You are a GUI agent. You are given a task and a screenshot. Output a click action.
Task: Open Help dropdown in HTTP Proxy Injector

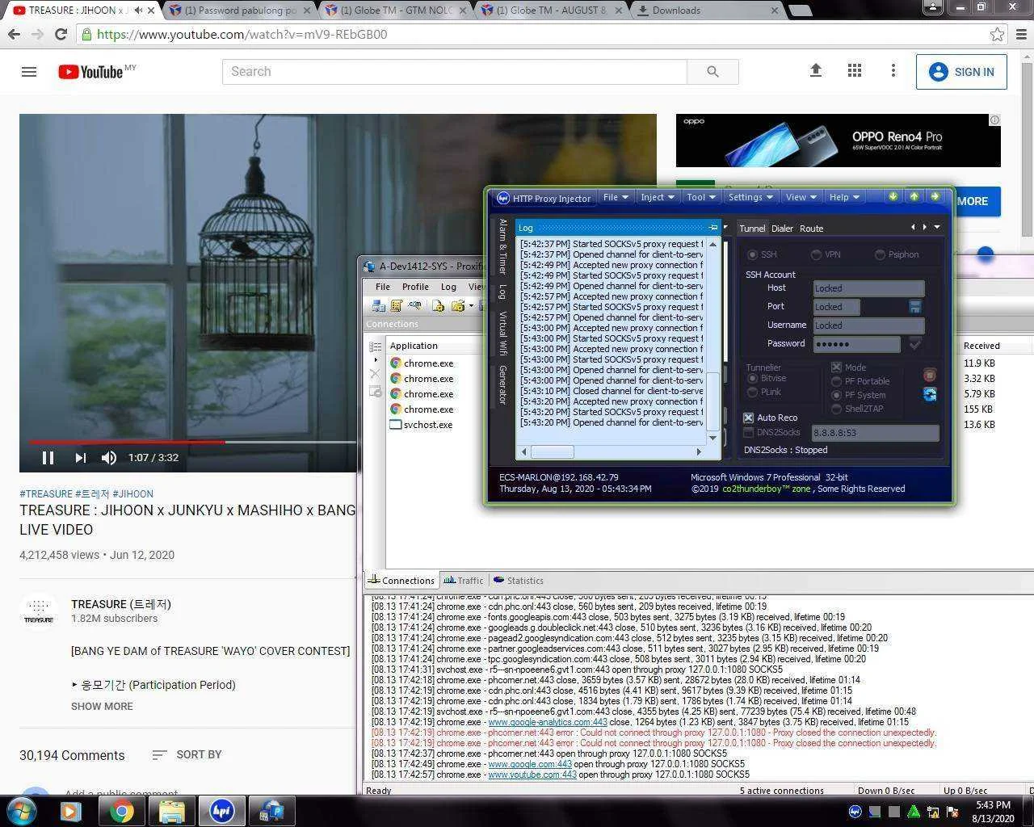pyautogui.click(x=844, y=197)
